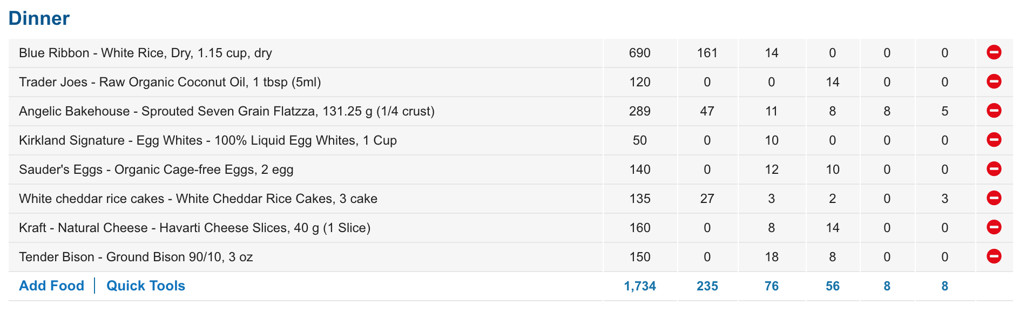Delete White Cheddar Rice Cakes row
The image size is (1026, 312).
[x=994, y=198]
